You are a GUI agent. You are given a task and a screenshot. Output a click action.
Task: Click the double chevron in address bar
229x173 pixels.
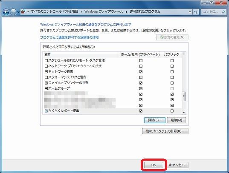point(28,11)
